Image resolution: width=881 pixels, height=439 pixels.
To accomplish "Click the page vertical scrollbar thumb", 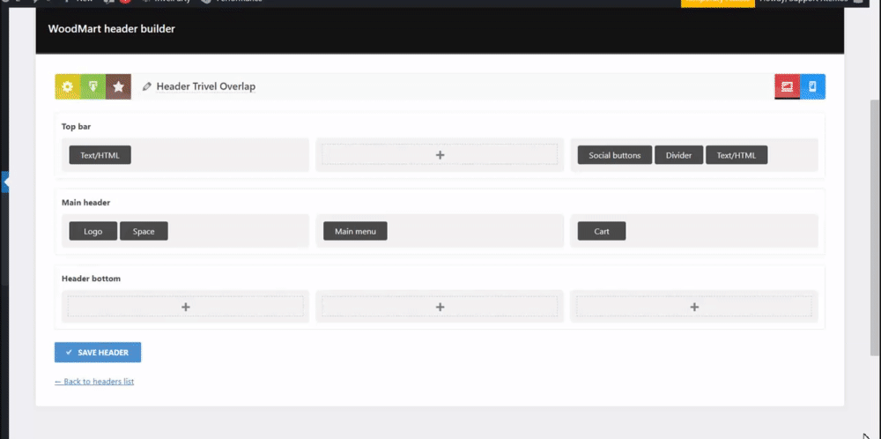I will click(x=876, y=227).
